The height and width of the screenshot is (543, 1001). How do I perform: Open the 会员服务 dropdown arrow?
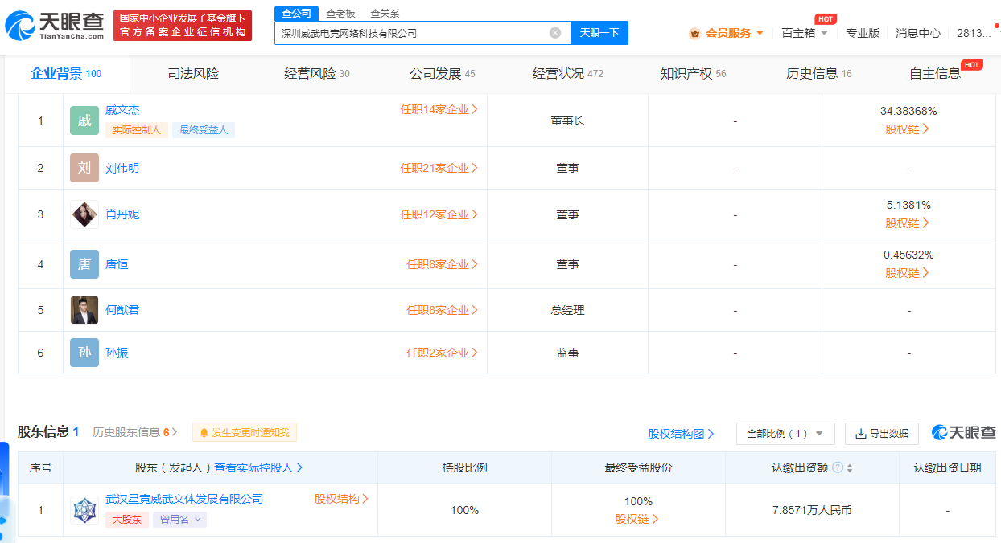(x=760, y=33)
